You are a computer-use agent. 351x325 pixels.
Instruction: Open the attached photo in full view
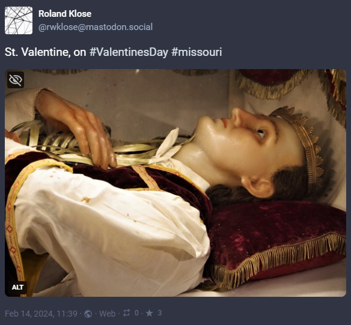click(175, 183)
